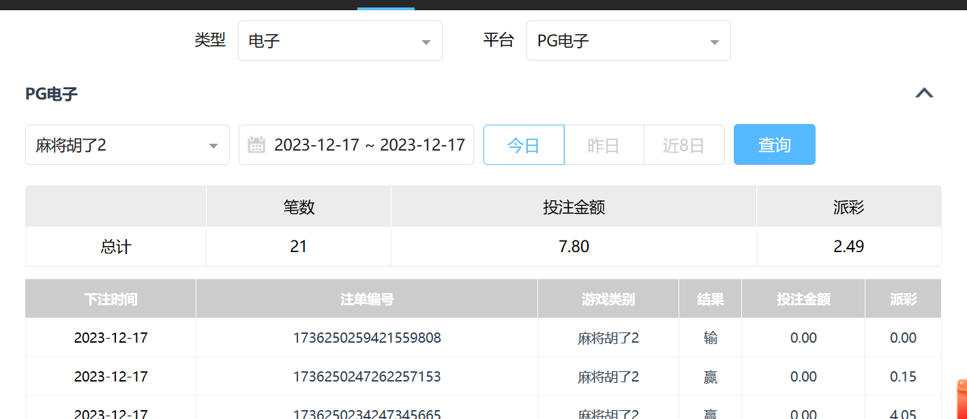This screenshot has width=967, height=419.
Task: Select the 今日 date filter
Action: click(x=523, y=145)
